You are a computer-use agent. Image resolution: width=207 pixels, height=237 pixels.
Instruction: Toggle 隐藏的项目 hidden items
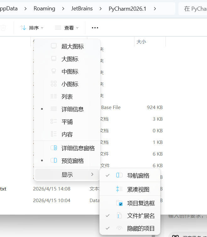[x=130, y=228]
